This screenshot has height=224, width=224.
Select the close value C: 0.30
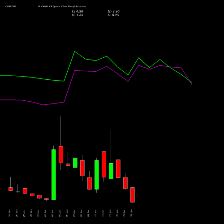[78, 12]
